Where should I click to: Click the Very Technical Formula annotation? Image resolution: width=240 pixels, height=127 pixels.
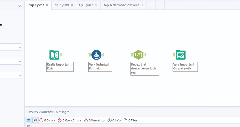[100, 66]
